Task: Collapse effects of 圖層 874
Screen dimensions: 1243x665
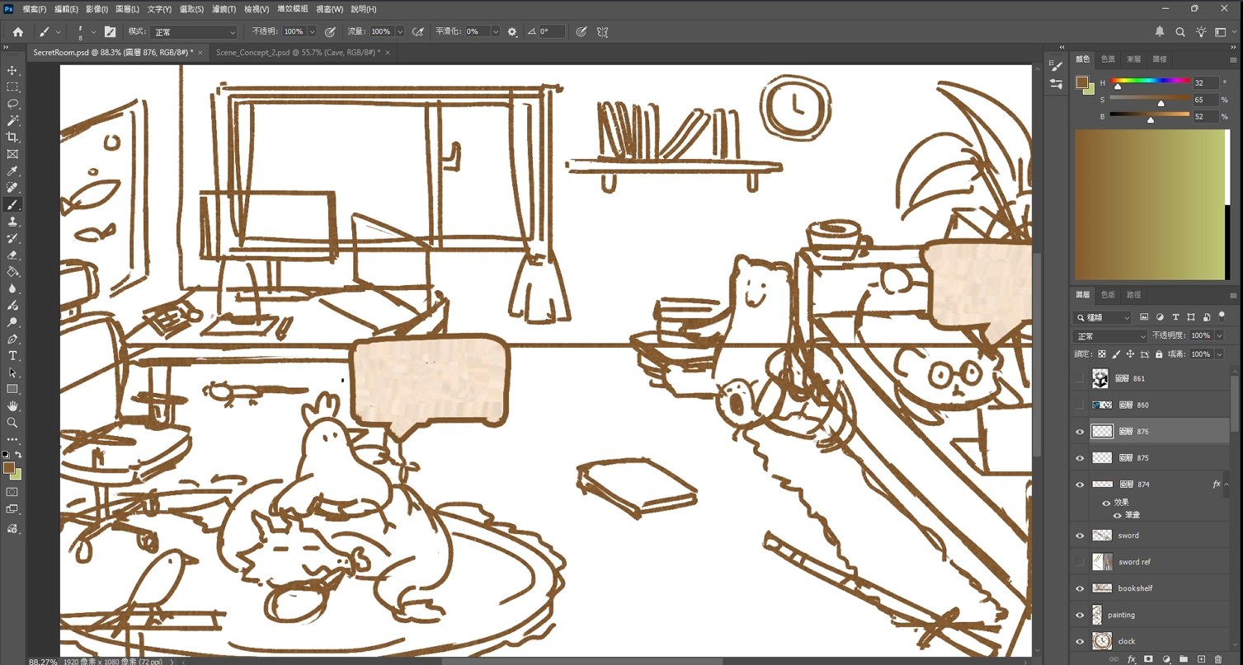Action: 1227,485
